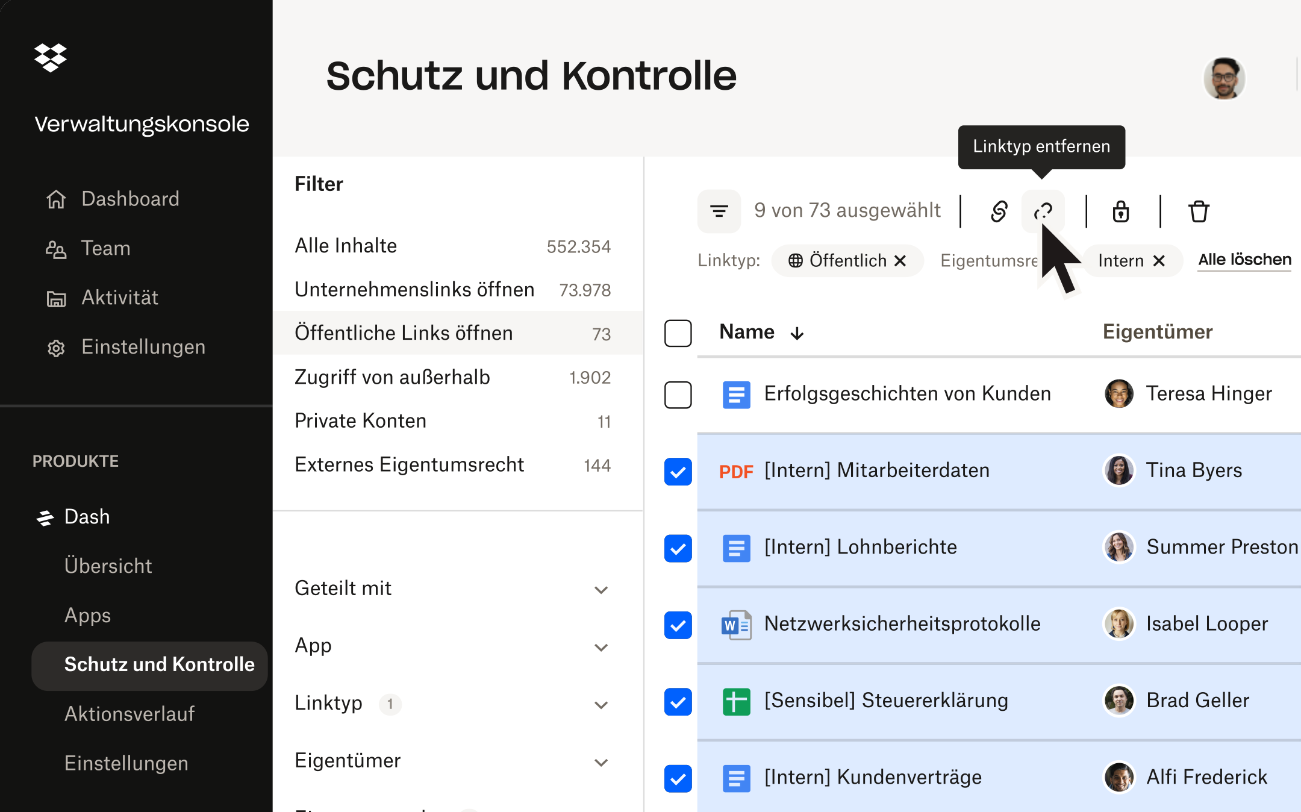The width and height of the screenshot is (1301, 812).
Task: Check Erfolgsgeschichten von Kunden checkbox
Action: tap(678, 395)
